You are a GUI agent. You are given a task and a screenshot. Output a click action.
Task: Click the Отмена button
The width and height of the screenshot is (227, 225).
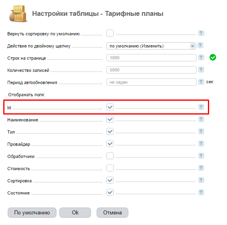(x=112, y=212)
